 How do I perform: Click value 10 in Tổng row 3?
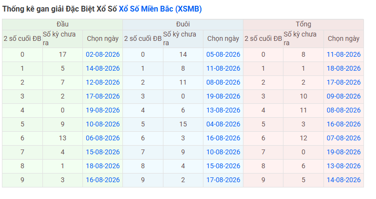[x=303, y=96]
